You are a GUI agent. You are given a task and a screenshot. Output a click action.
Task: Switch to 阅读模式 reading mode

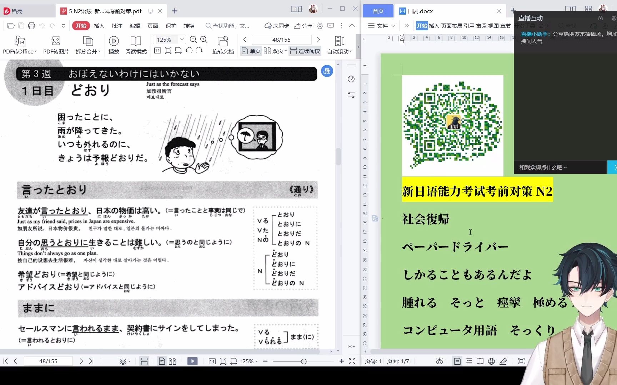tap(136, 45)
